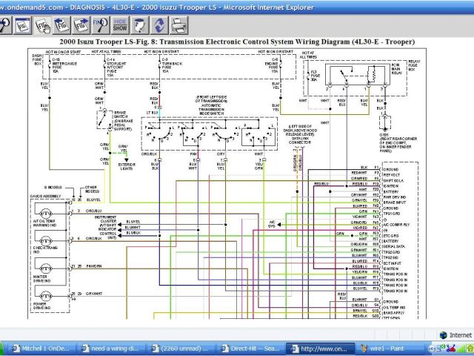The width and height of the screenshot is (474, 356).
Task: Print the wiring diagram with printer icon
Action: 178,24
